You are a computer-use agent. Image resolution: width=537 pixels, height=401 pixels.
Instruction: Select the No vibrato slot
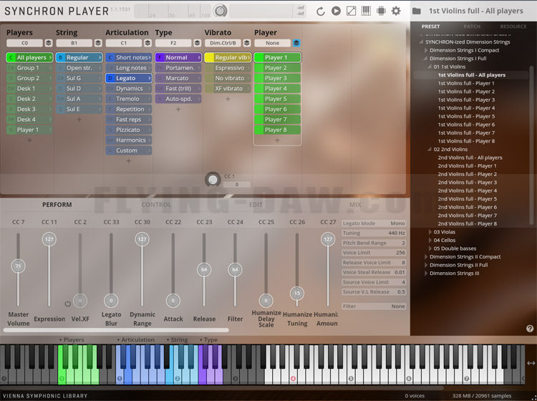(x=228, y=78)
